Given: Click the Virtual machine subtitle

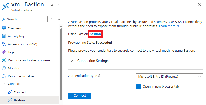Looking at the screenshot, I should pos(22,10).
